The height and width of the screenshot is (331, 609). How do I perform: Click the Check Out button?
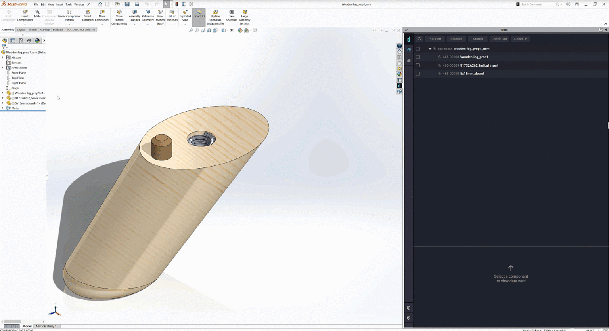tap(499, 39)
